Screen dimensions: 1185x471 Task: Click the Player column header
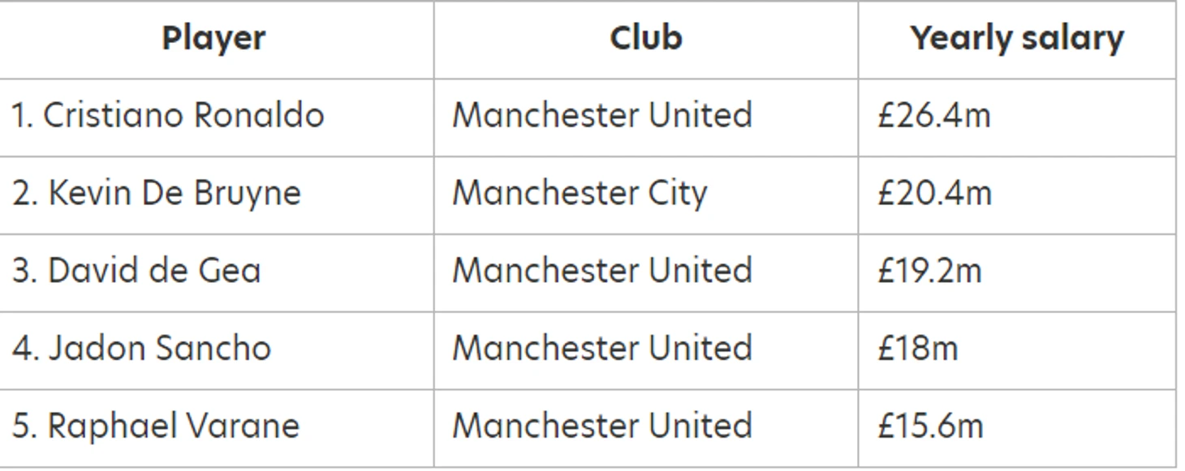213,38
